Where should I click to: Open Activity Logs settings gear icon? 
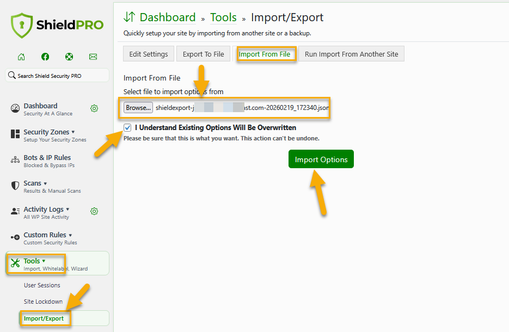pyautogui.click(x=94, y=211)
